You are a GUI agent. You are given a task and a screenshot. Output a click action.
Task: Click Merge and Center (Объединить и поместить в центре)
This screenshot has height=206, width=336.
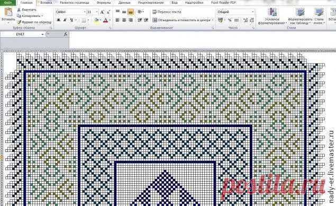point(181,20)
